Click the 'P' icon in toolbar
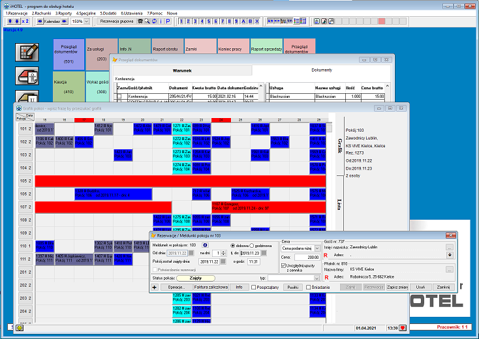 click(168, 21)
